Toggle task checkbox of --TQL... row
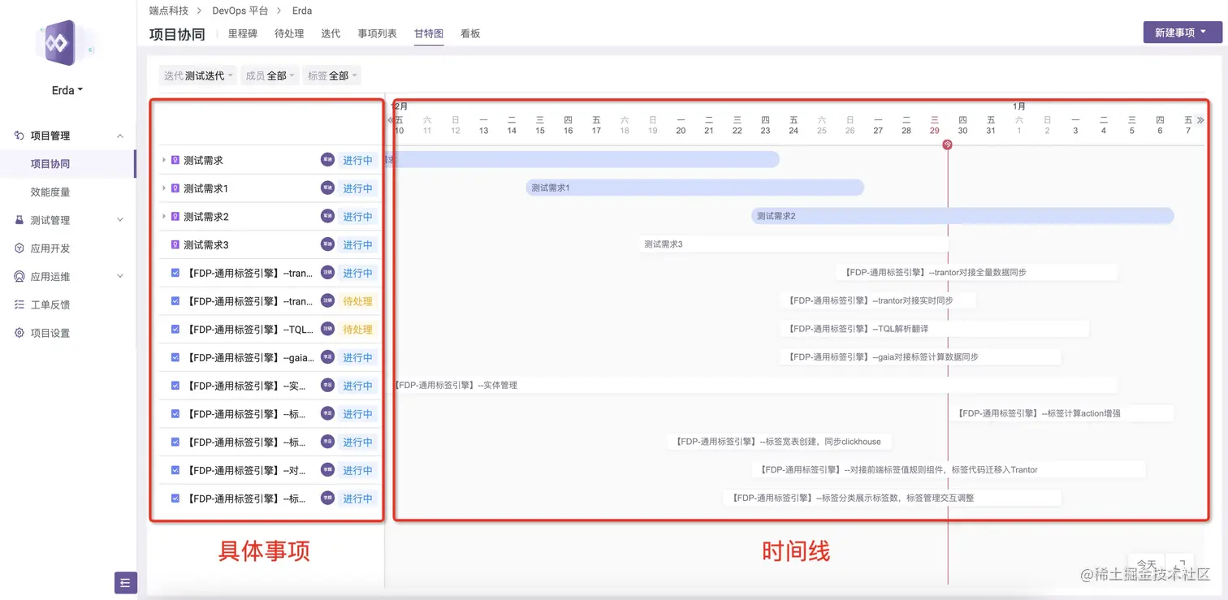Image resolution: width=1228 pixels, height=600 pixels. 175,329
